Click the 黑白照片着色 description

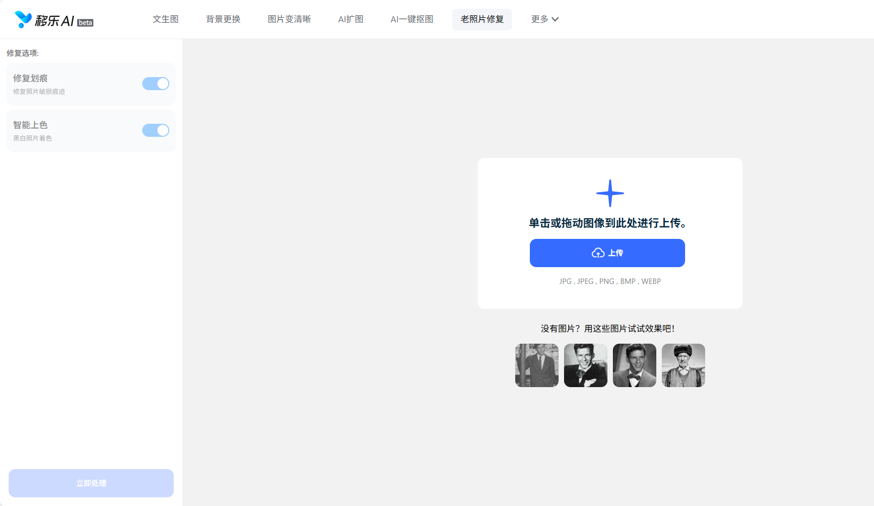tap(33, 138)
